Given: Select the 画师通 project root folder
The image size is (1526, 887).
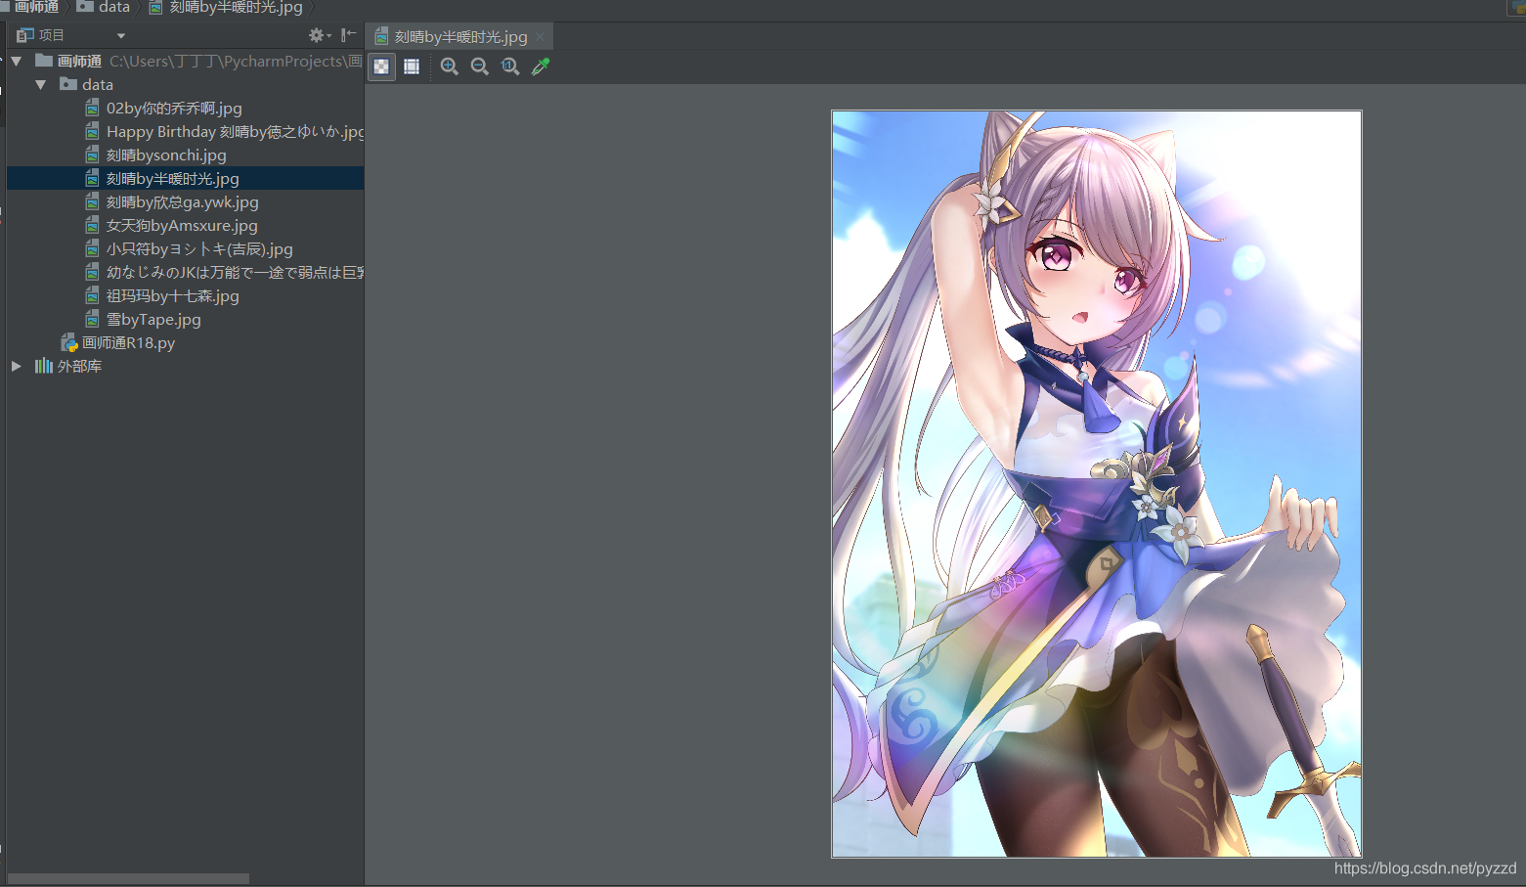Looking at the screenshot, I should coord(79,61).
